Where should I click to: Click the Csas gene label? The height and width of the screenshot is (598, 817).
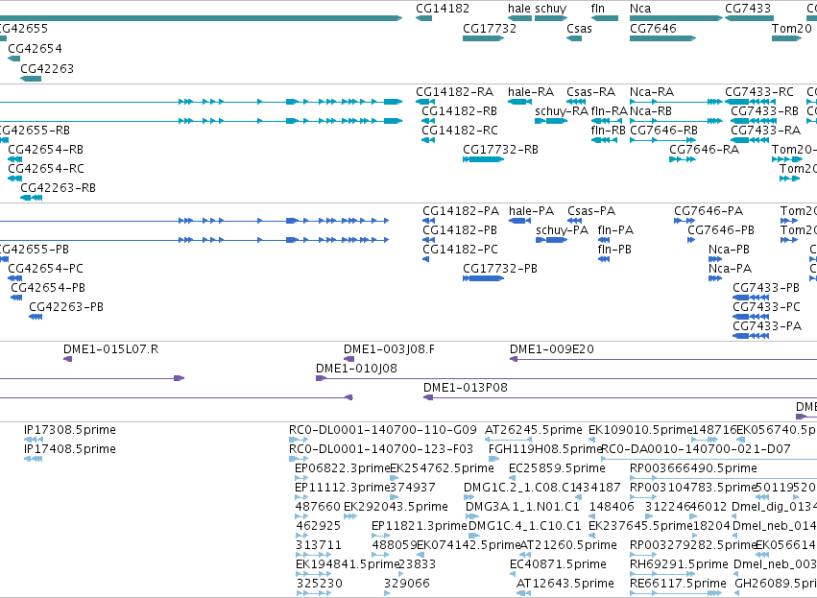579,28
